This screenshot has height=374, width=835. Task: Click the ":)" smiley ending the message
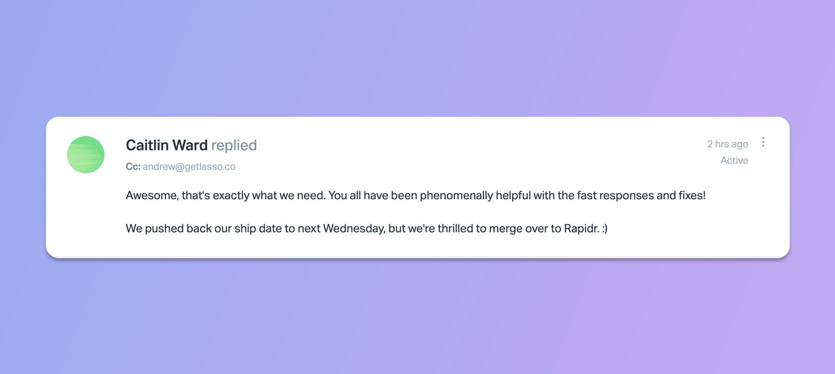[605, 229]
